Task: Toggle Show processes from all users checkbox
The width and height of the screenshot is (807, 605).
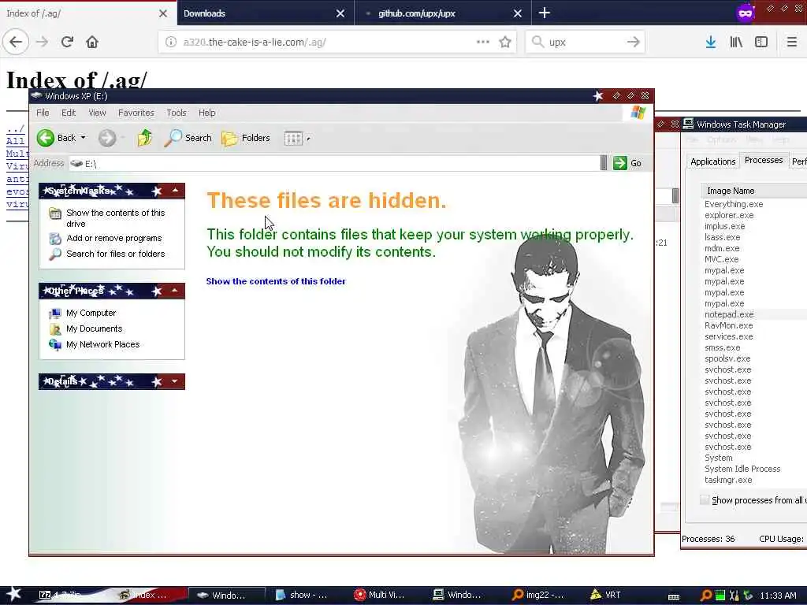Action: 705,499
